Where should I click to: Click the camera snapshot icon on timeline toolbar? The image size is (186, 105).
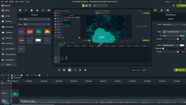coord(21,75)
